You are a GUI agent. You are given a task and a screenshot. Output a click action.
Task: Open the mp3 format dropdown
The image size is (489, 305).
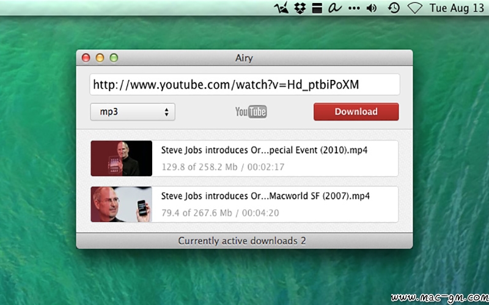tap(133, 112)
